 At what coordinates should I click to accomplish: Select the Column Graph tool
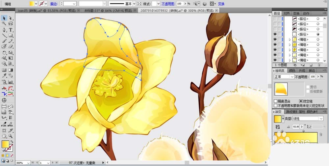pyautogui.click(x=11, y=82)
